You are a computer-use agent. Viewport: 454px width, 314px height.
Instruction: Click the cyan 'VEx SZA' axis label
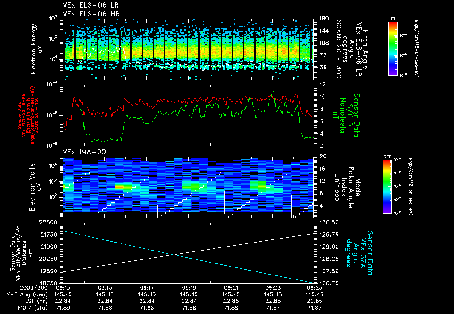[x=364, y=253]
